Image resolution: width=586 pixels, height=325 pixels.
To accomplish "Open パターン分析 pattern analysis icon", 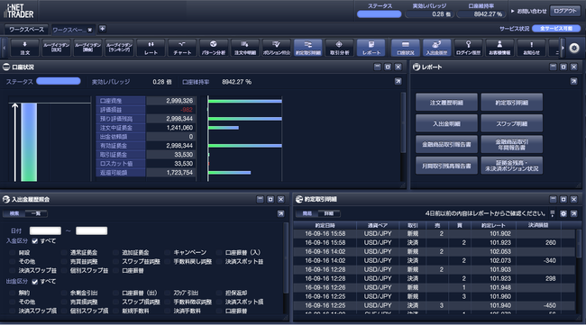I will (x=214, y=48).
